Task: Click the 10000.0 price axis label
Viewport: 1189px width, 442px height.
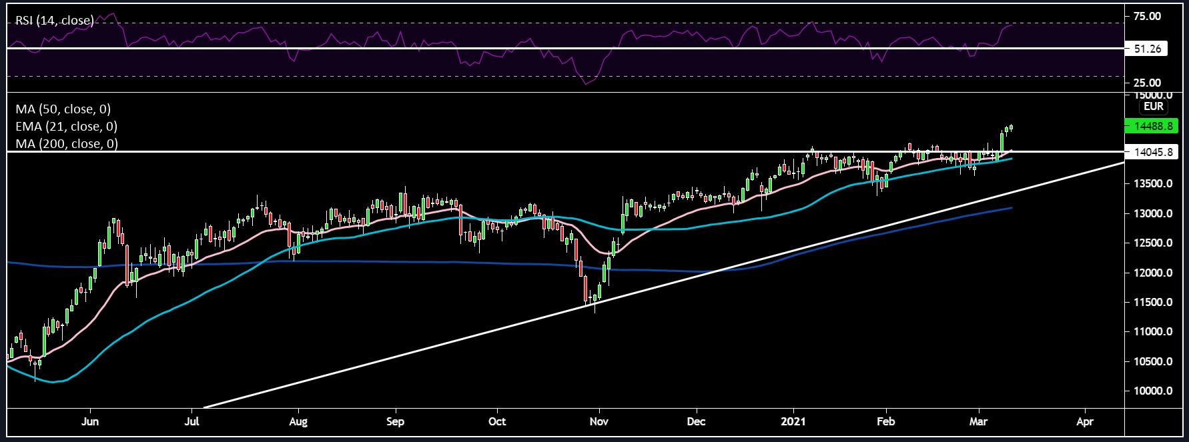Action: 1153,391
